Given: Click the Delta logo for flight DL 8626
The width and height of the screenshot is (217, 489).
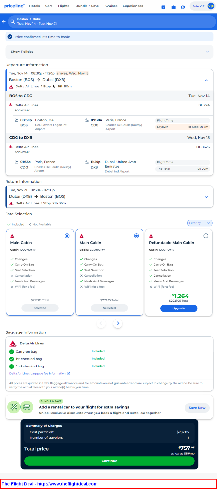Looking at the screenshot, I should (x=11, y=147).
